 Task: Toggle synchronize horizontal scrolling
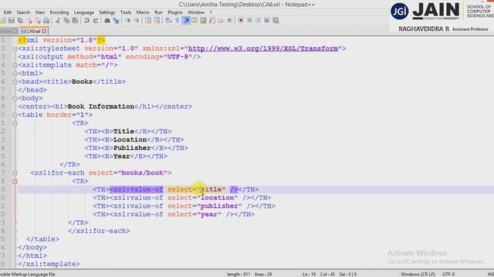pos(157,21)
